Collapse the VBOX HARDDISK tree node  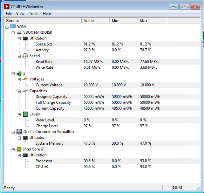(x=13, y=33)
